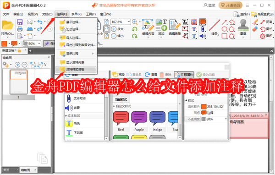This screenshot has height=175, width=275.
Task: Select the pencil freehand drawing tool
Action: tap(255, 22)
